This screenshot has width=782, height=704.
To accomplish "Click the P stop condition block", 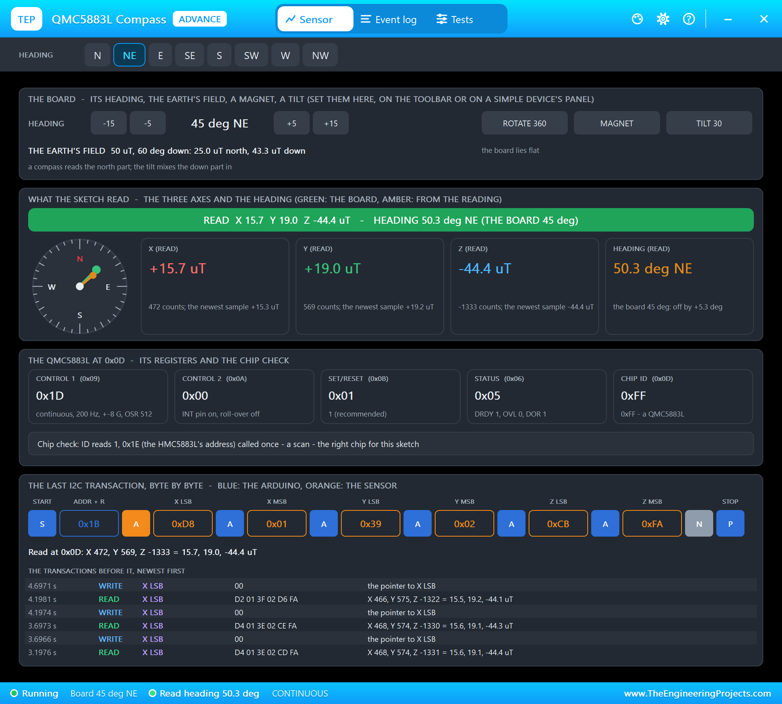I will (x=730, y=524).
